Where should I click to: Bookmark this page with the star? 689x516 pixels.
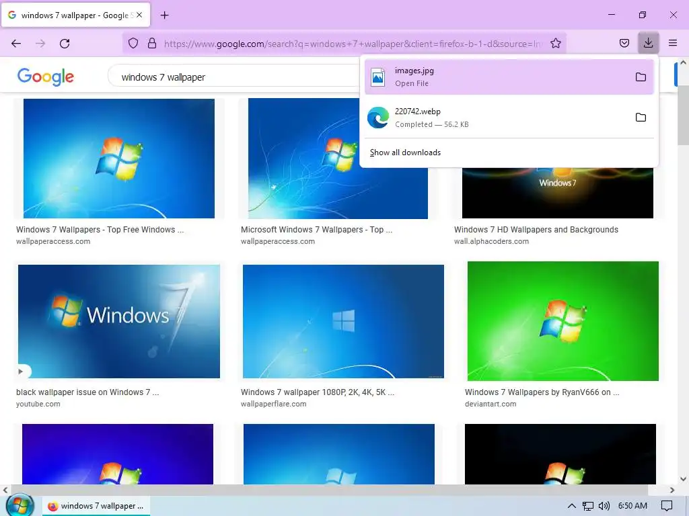point(555,44)
